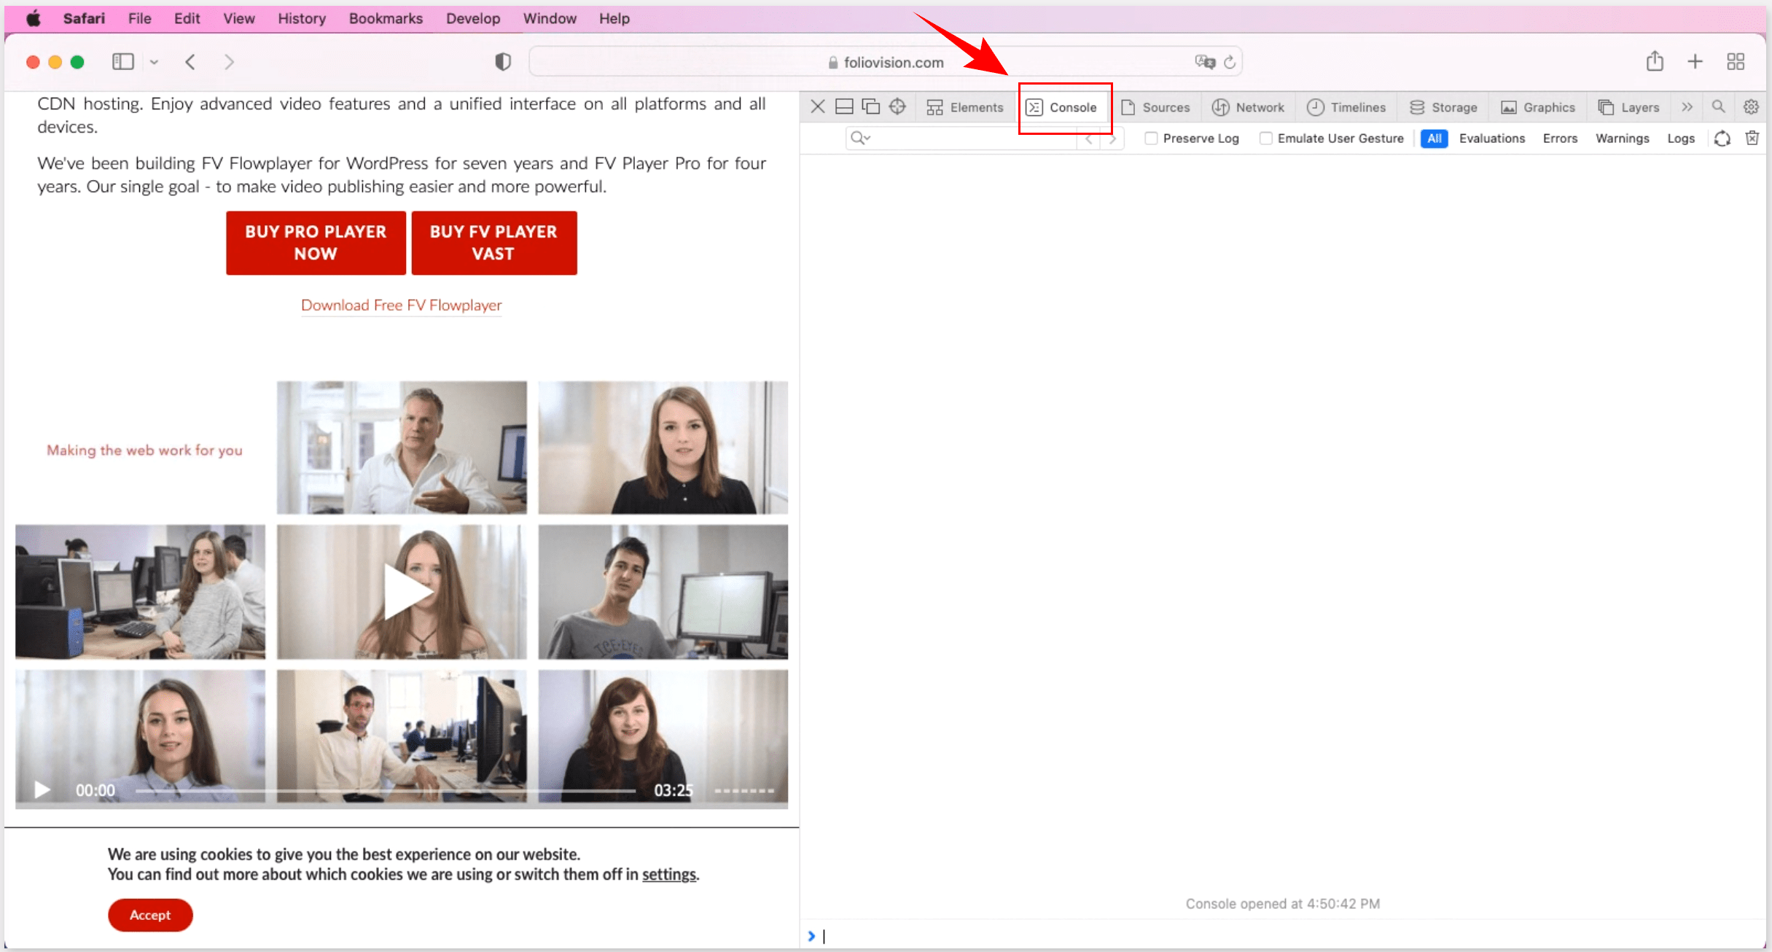Click BUY FV PLAYER VAST button
1772x952 pixels.
[x=494, y=243]
